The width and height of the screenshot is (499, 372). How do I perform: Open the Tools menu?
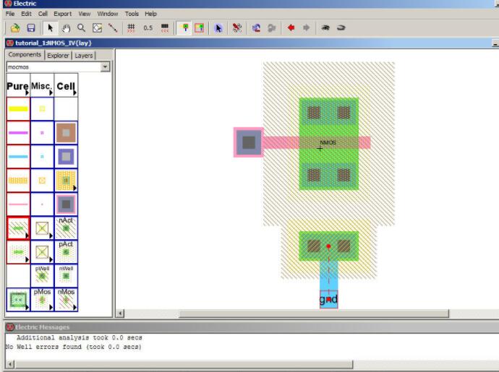point(131,14)
